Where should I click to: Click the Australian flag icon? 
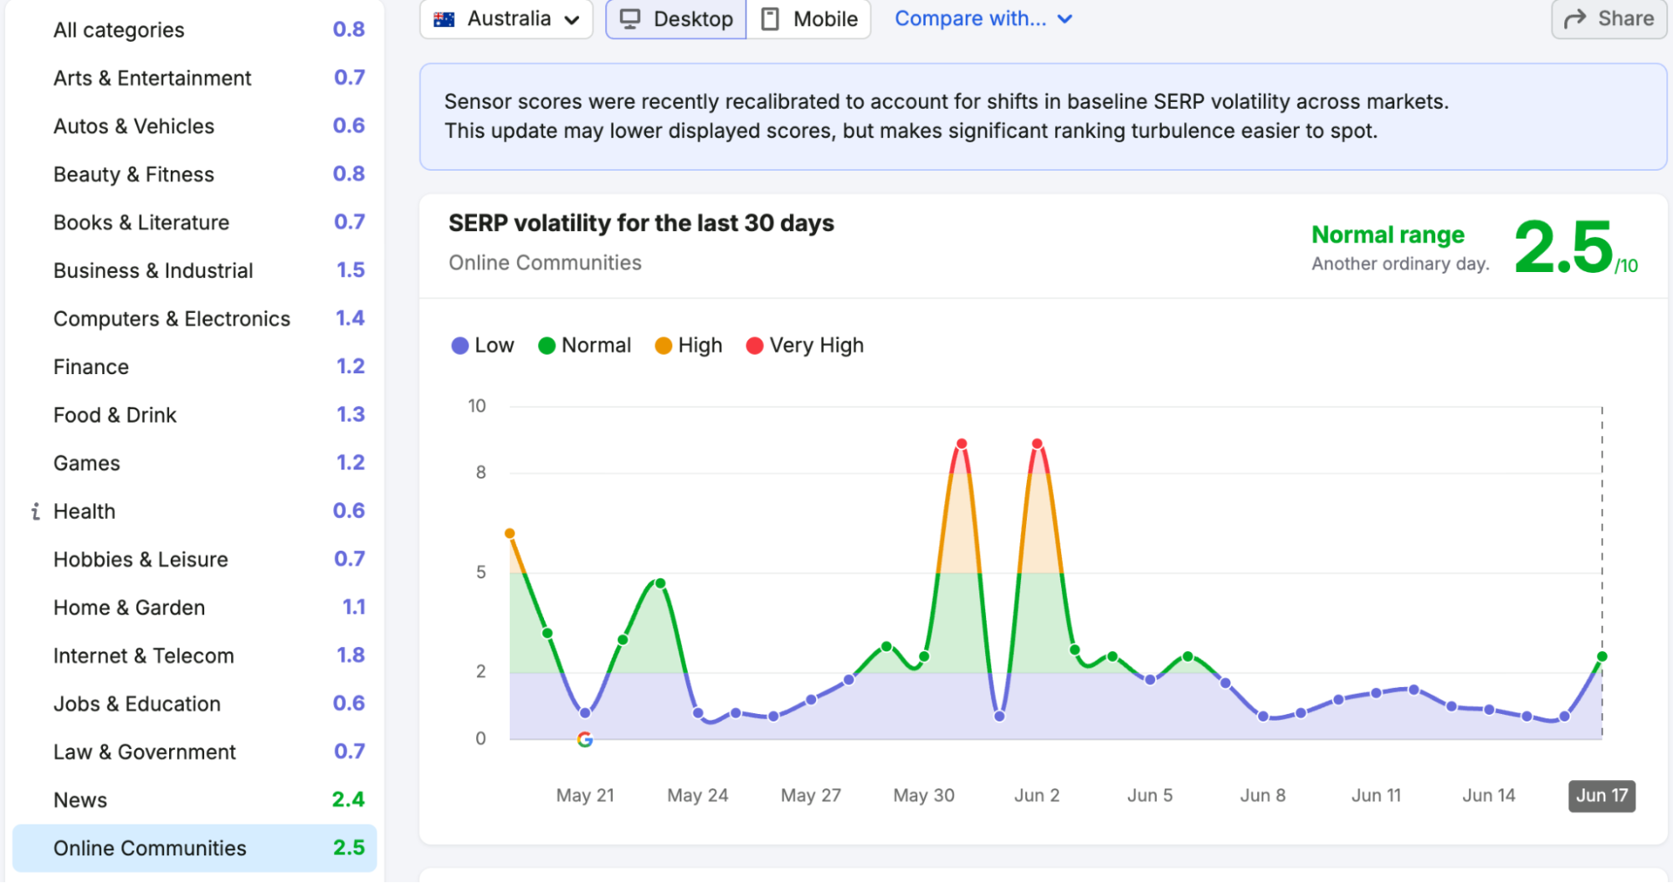click(444, 19)
